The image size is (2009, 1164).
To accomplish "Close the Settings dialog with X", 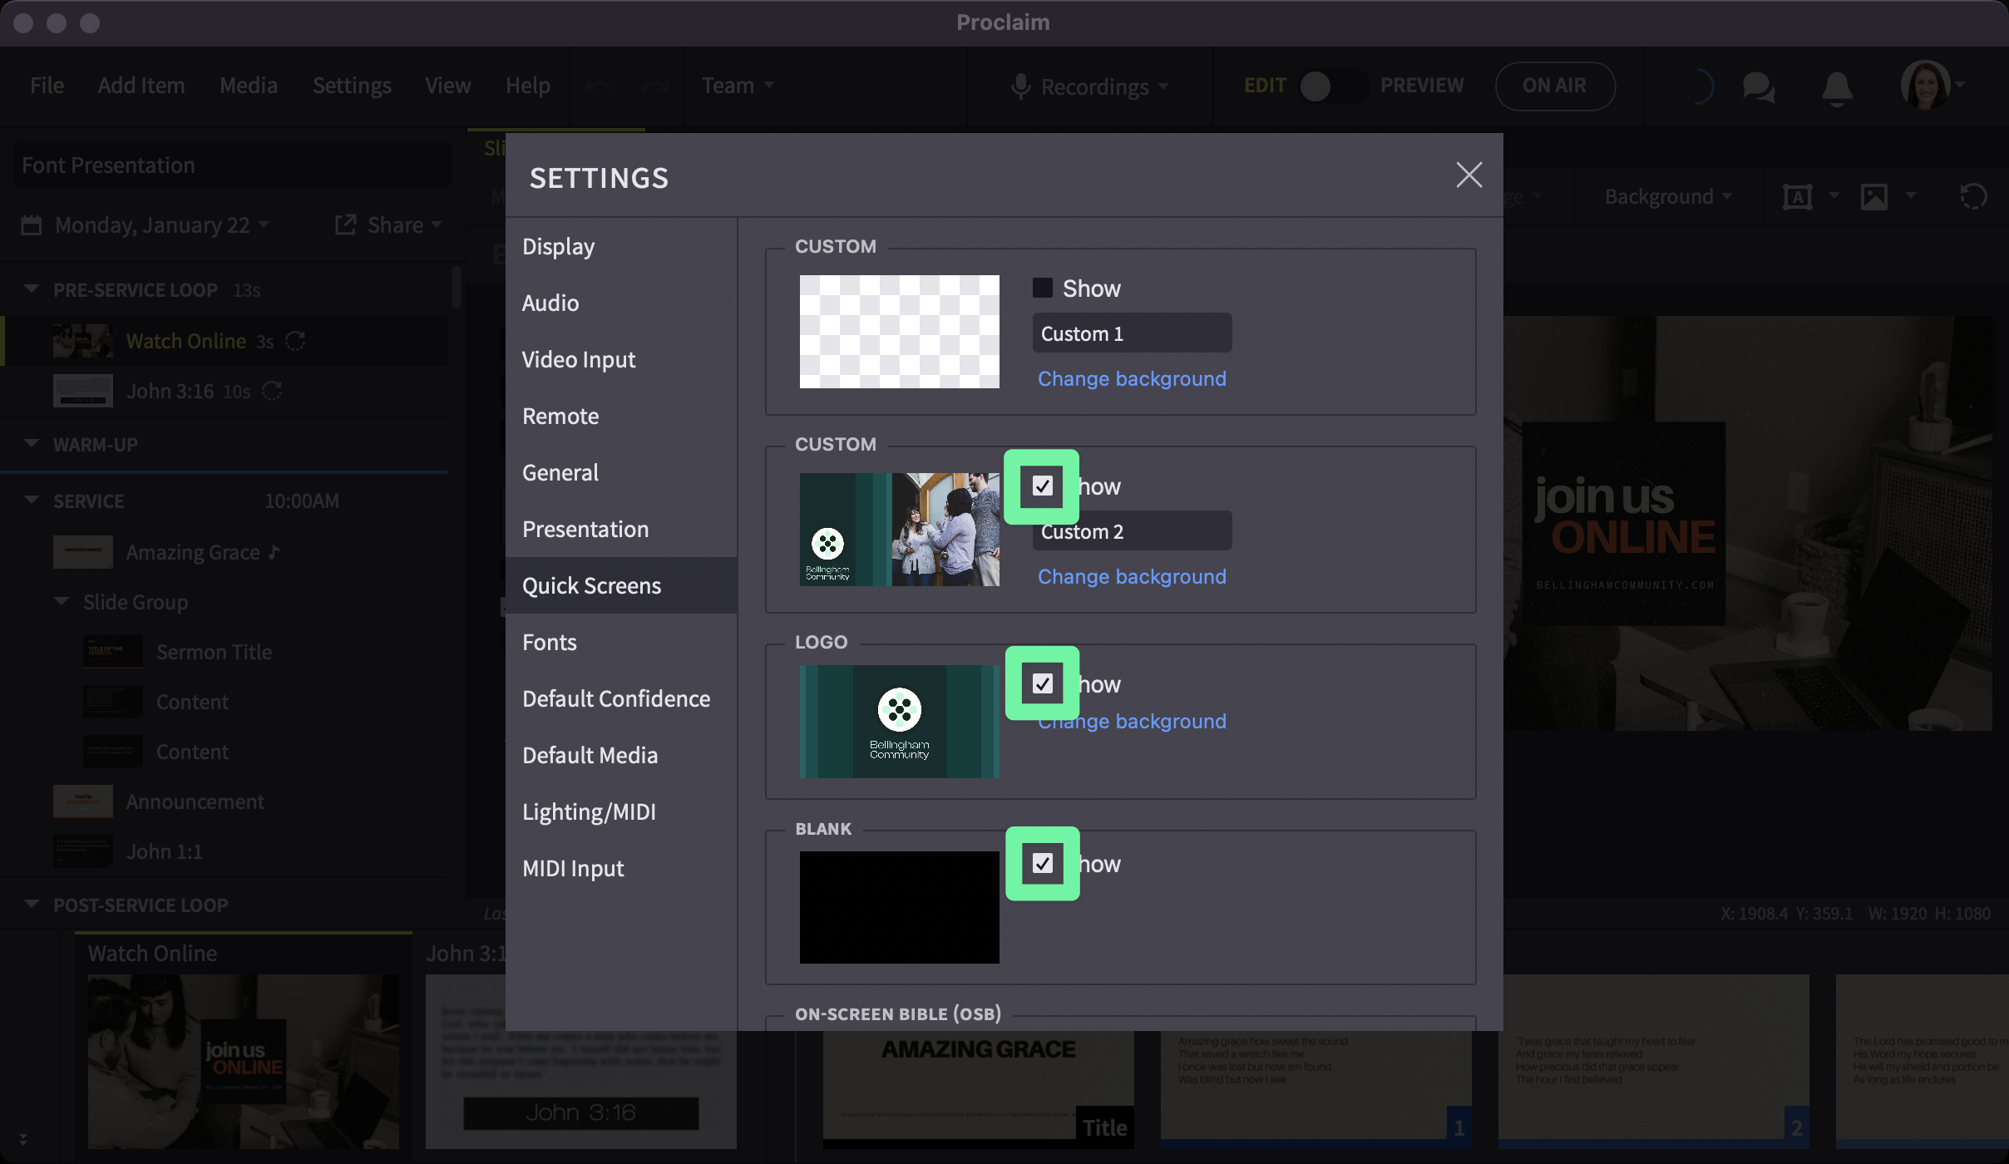I will tap(1469, 175).
